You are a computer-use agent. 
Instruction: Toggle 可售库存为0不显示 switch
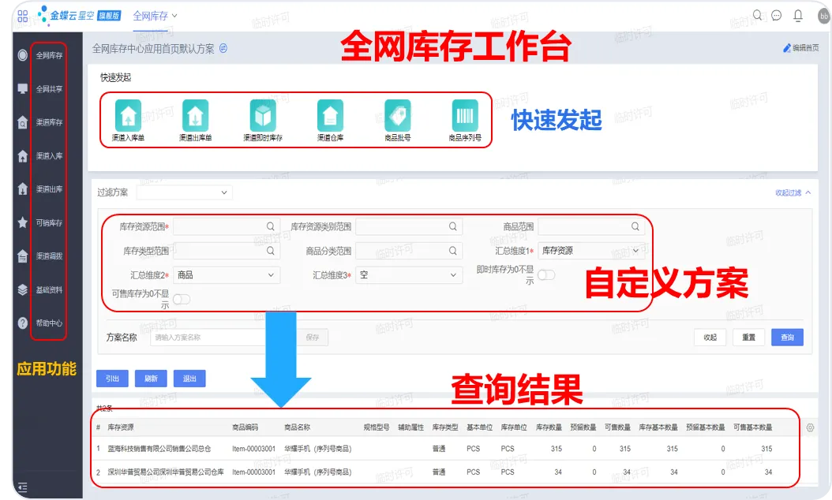182,299
